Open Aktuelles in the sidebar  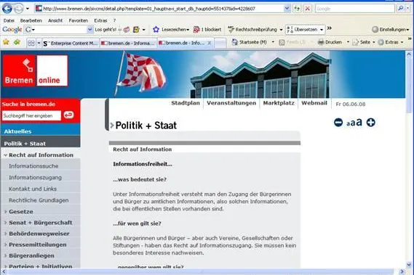pyautogui.click(x=41, y=131)
